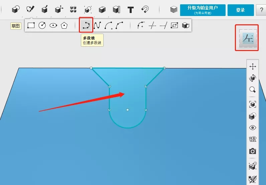Select the Sketch Polygon tool

(x=64, y=25)
